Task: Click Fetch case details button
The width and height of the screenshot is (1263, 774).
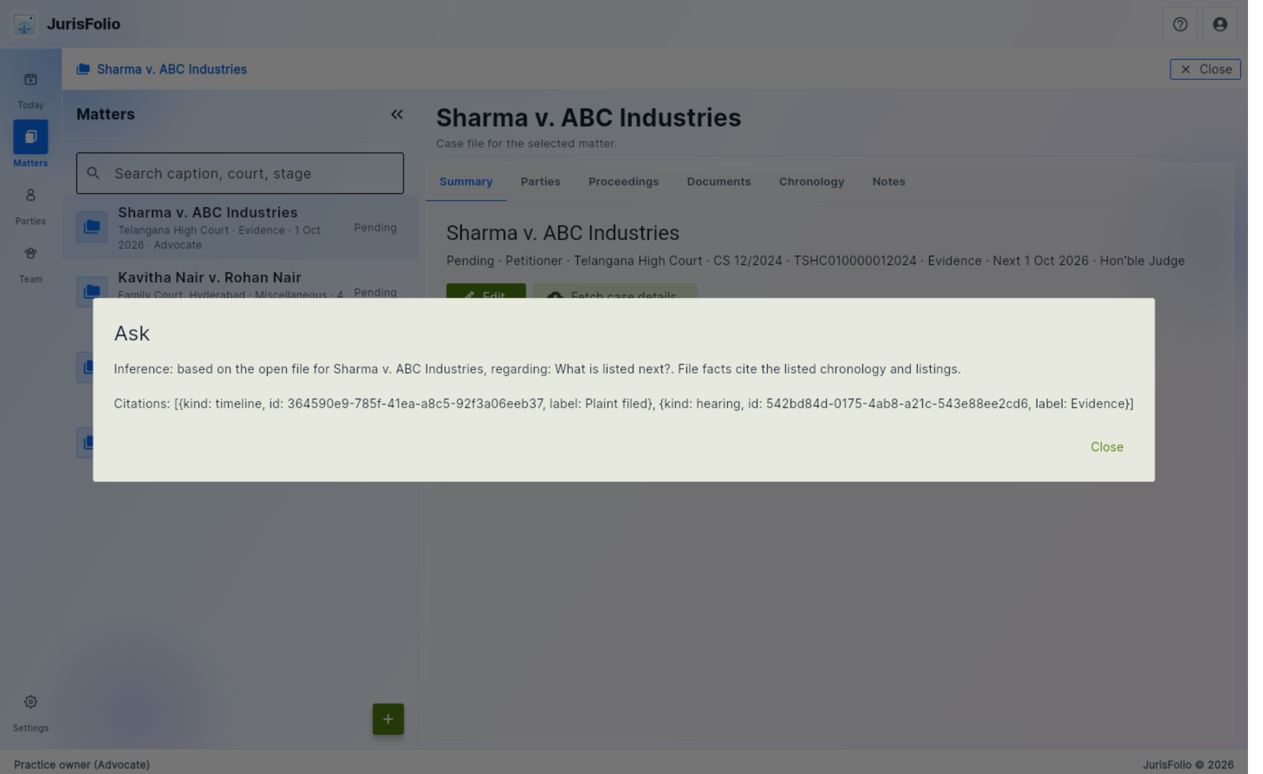Action: [615, 291]
